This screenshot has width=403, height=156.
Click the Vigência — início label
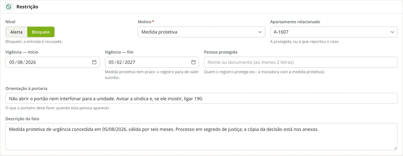pos(22,52)
